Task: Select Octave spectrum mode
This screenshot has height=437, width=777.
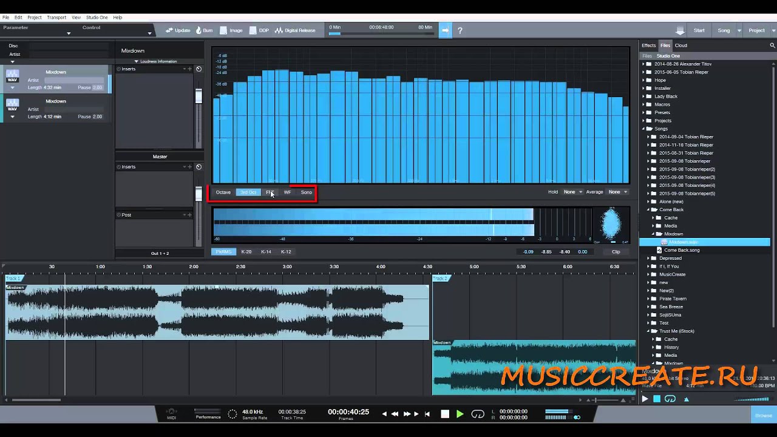Action: [223, 192]
